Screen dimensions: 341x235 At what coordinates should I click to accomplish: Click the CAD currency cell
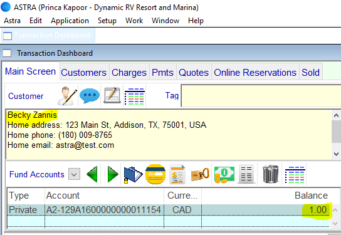[182, 210]
